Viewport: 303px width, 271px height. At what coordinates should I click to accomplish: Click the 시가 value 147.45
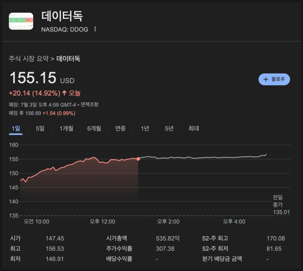click(55, 239)
